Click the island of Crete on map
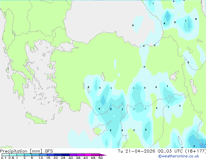The width and height of the screenshot is (206, 159). pos(36,118)
